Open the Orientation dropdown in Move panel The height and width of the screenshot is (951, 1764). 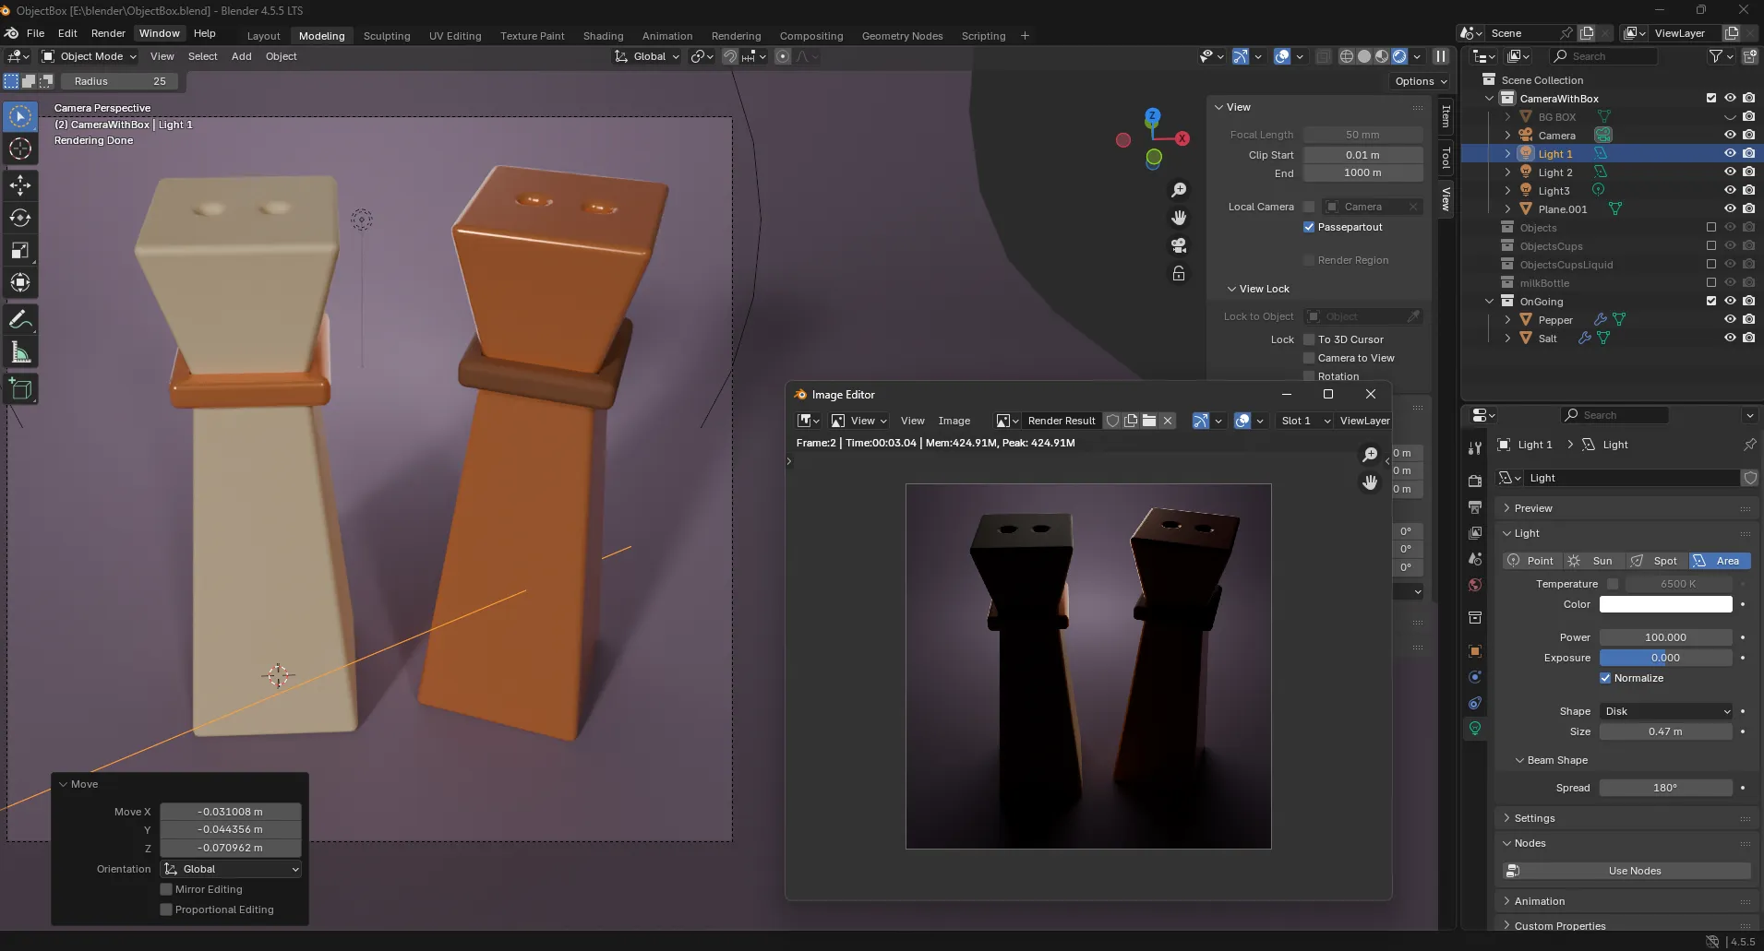point(231,869)
